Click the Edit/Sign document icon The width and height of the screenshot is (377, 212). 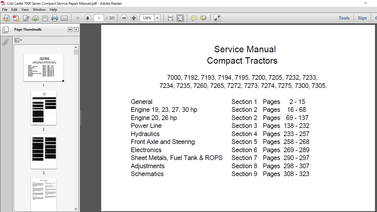click(26, 18)
